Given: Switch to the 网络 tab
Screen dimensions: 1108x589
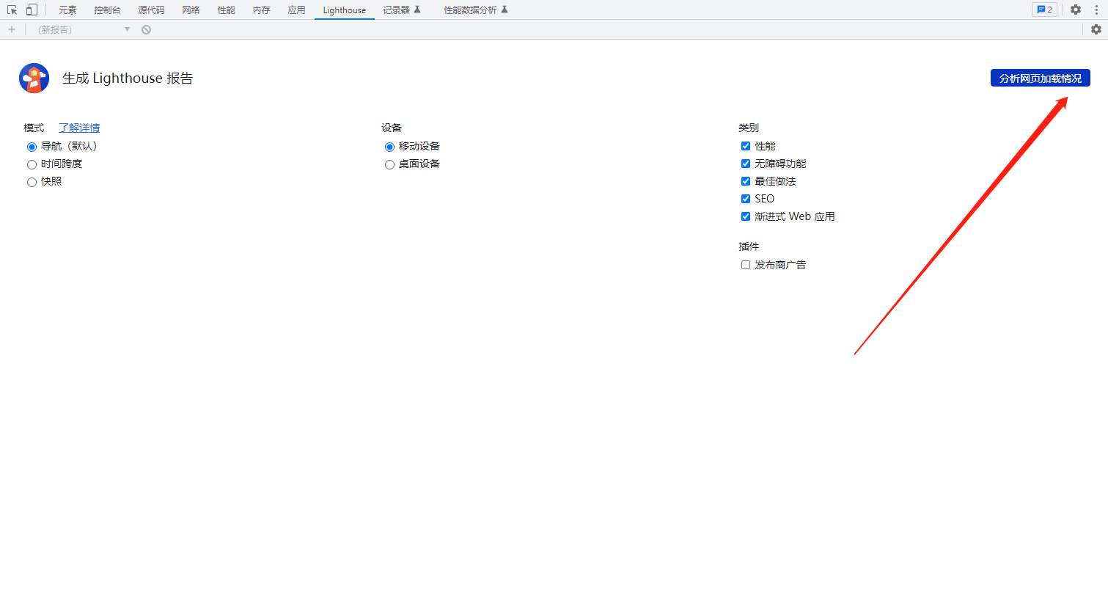Looking at the screenshot, I should pyautogui.click(x=191, y=10).
